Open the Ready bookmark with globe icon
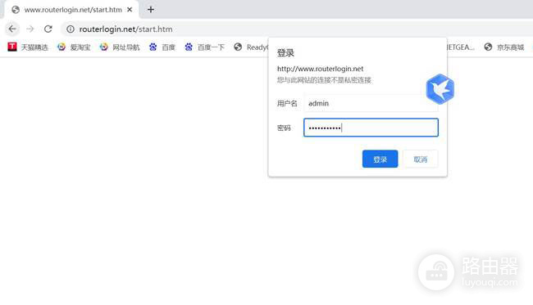 [251, 47]
